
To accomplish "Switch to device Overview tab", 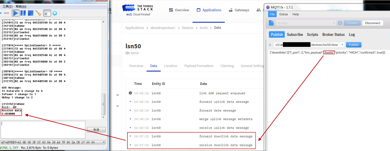I will click(x=136, y=66).
